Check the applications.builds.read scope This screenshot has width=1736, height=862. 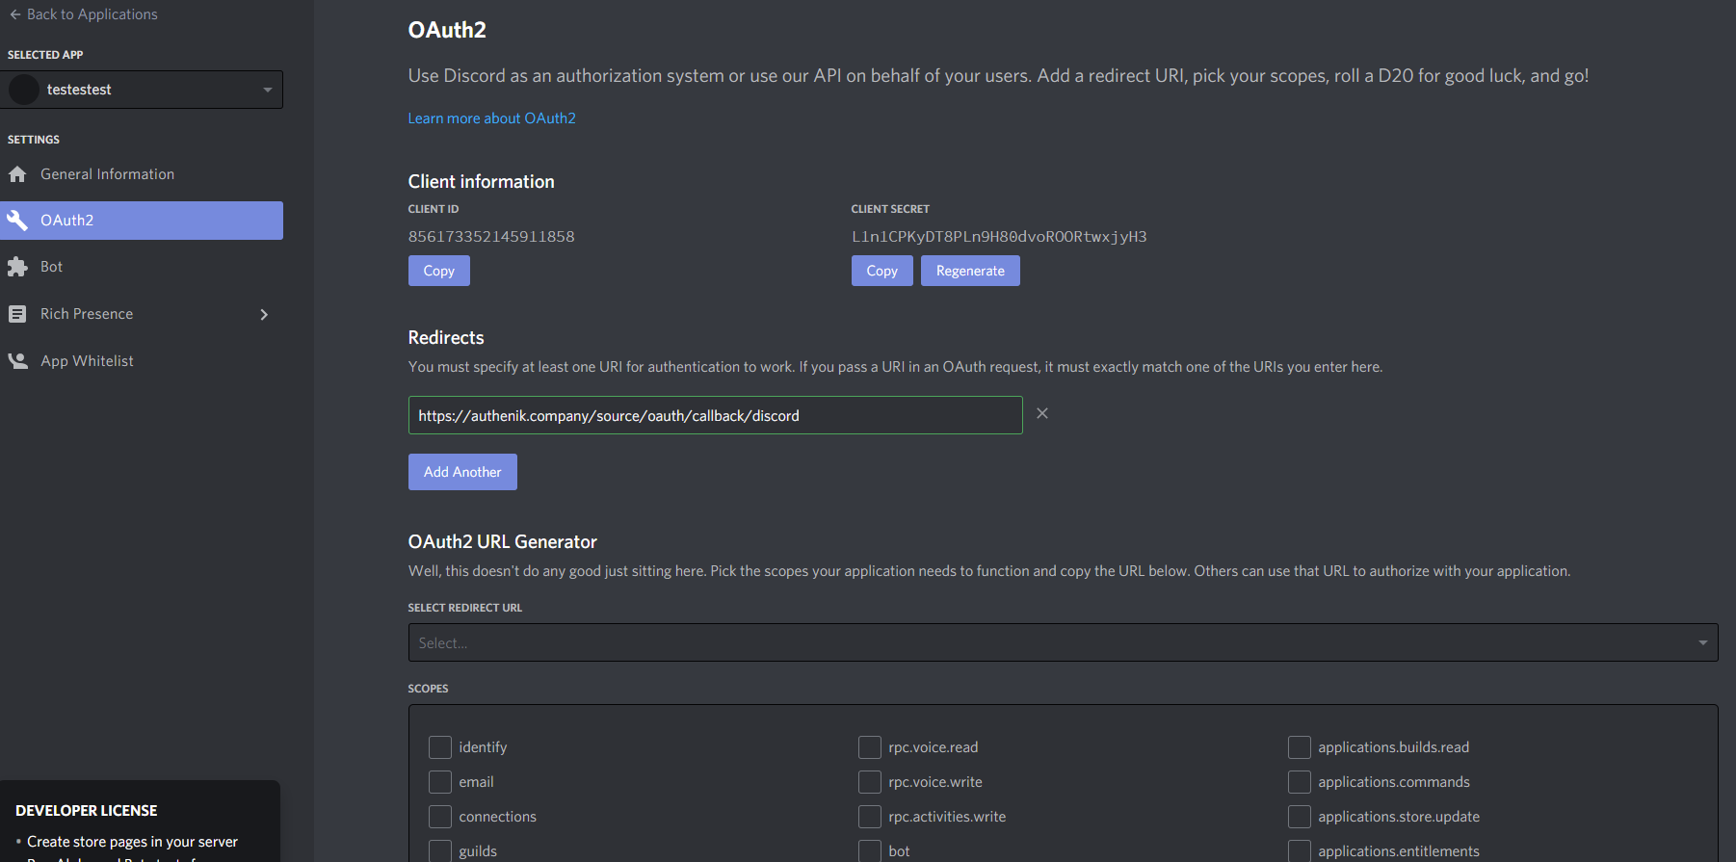1300,747
